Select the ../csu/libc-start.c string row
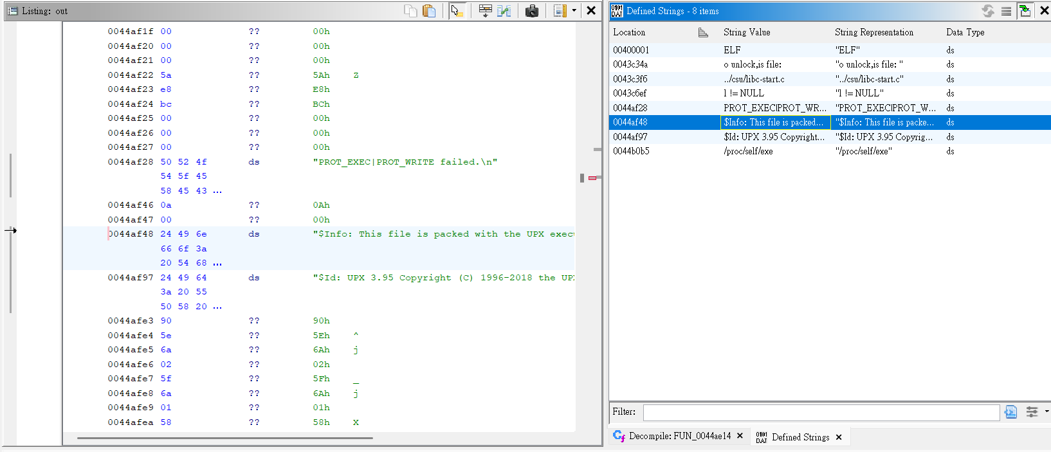The image size is (1051, 452). pyautogui.click(x=830, y=79)
